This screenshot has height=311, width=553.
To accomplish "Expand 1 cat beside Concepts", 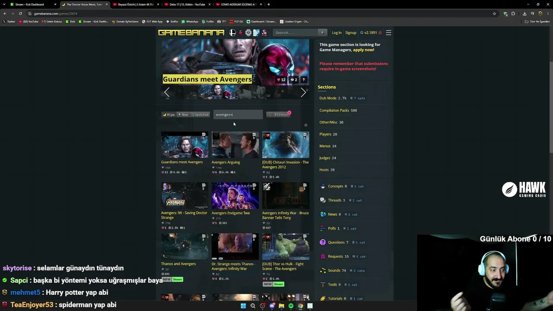I will coord(356,187).
